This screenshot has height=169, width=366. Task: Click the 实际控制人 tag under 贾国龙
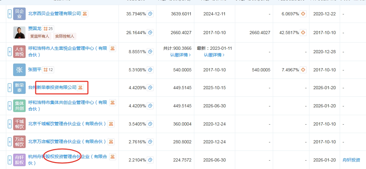pyautogui.click(x=64, y=36)
